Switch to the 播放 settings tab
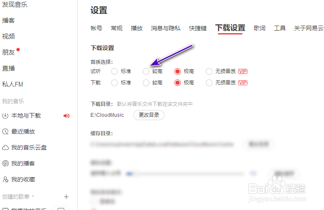This screenshot has width=324, height=210. [137, 28]
